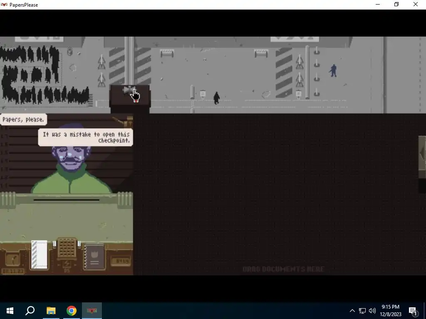Viewport: 426px width, 319px height.
Task: Click the intercom speaker grille
Action: (67, 248)
